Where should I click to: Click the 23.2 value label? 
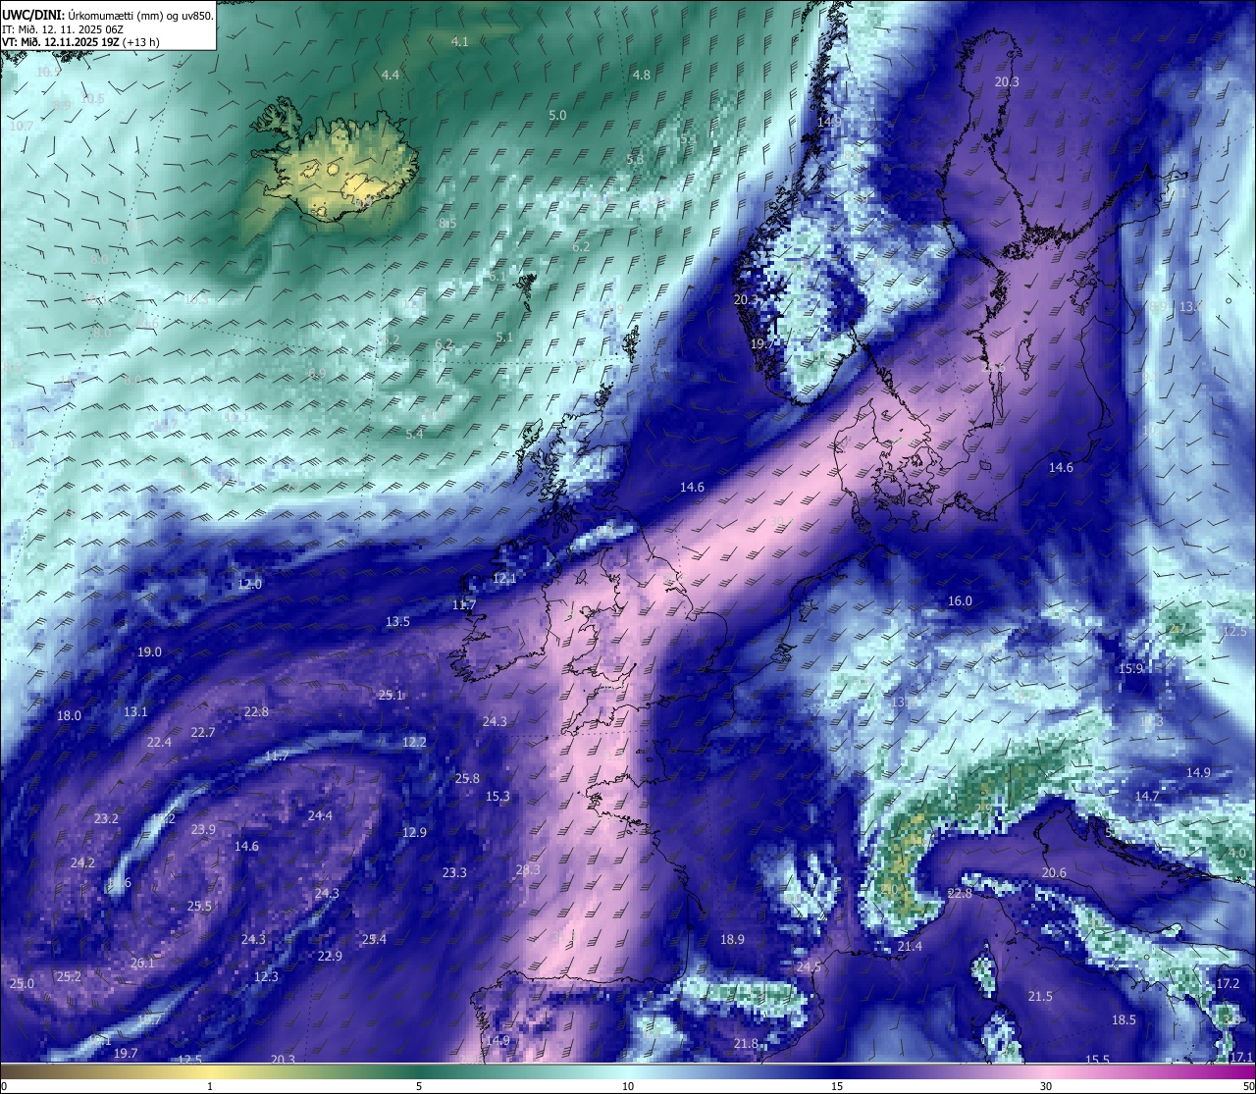coord(106,818)
